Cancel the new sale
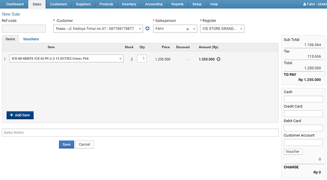This screenshot has width=327, height=180. coord(84,145)
